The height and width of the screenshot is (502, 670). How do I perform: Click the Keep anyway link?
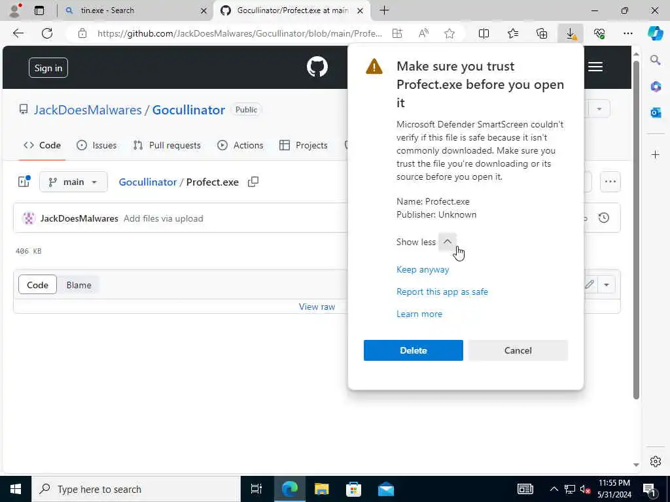click(x=423, y=269)
